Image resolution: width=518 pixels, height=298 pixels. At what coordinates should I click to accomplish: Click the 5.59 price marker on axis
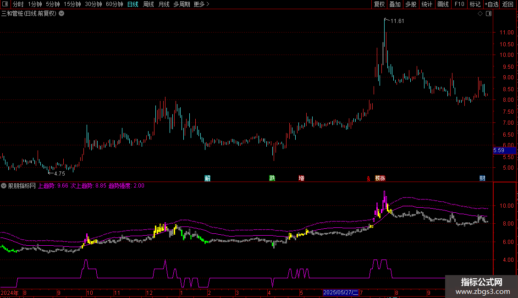click(x=504, y=151)
